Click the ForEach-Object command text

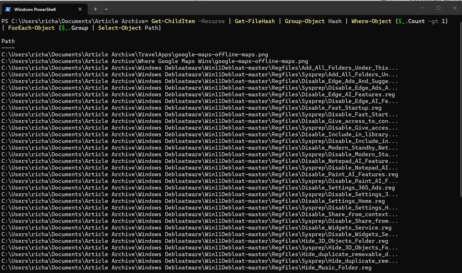pyautogui.click(x=31, y=28)
